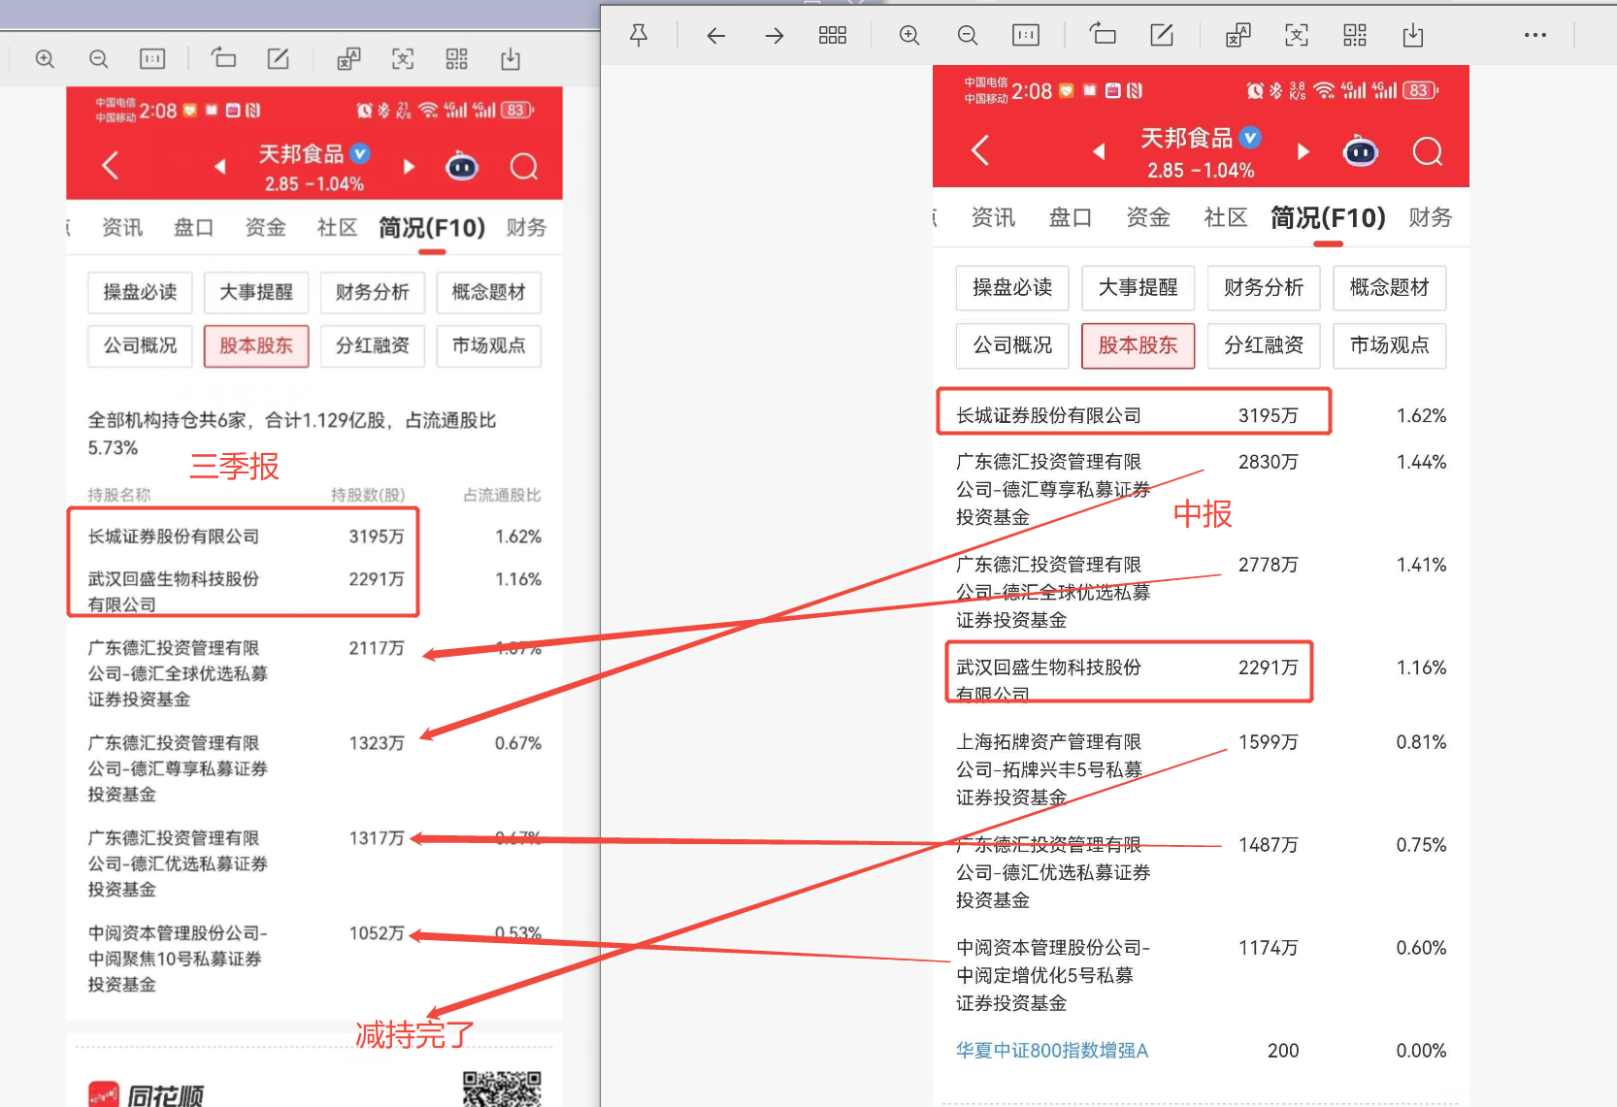1617x1107 pixels.
Task: Recognize QR code from back viewer toolbar
Action: click(x=457, y=59)
